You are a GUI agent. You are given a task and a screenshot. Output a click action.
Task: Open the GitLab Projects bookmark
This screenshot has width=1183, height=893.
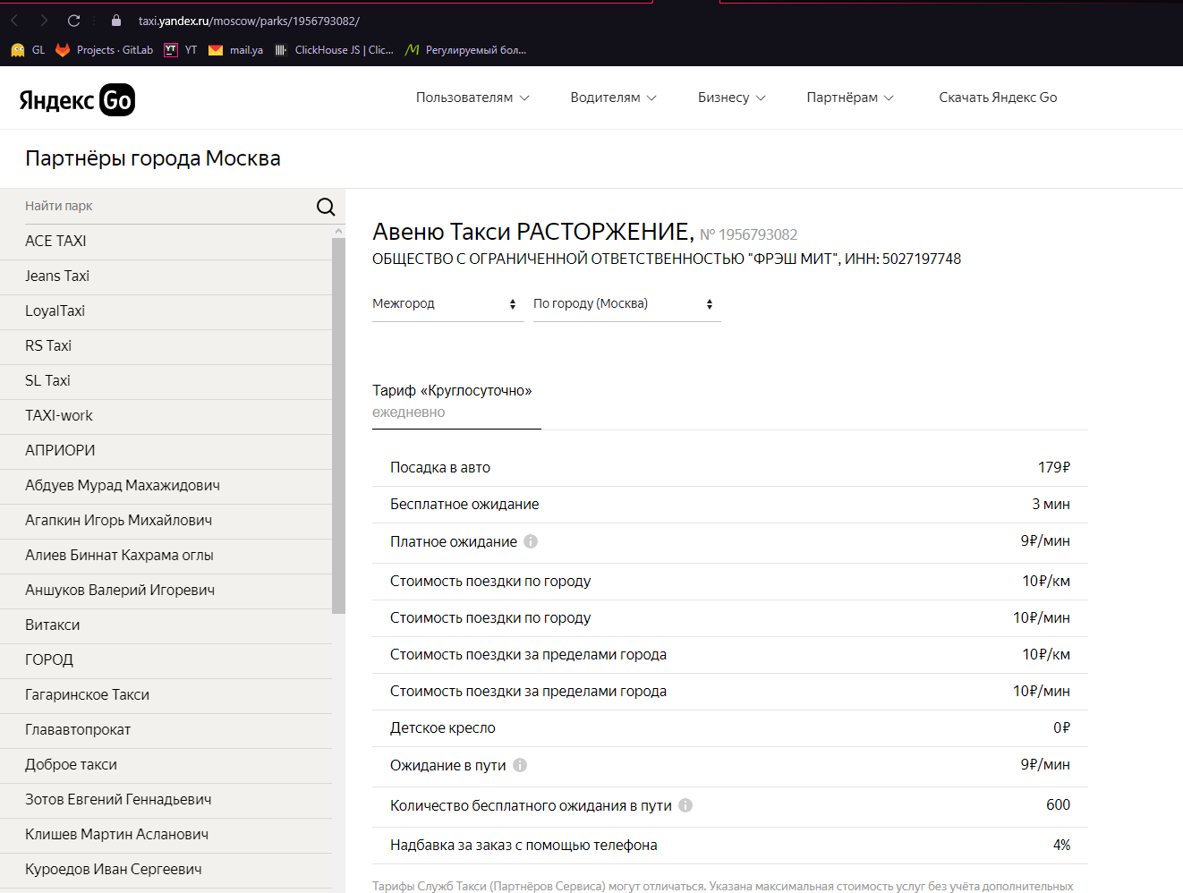(x=105, y=50)
